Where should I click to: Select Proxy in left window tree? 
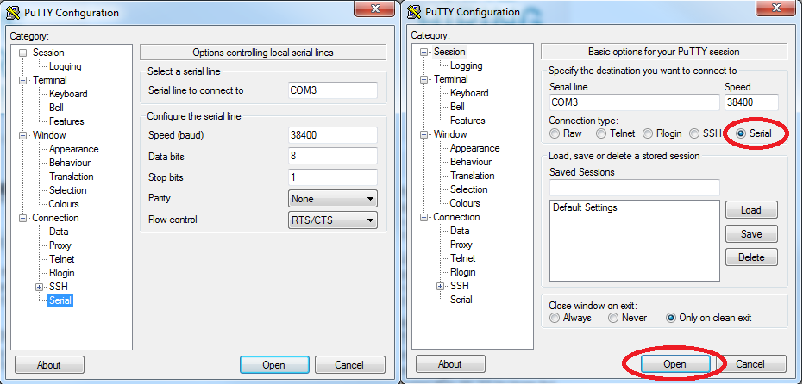tap(60, 246)
